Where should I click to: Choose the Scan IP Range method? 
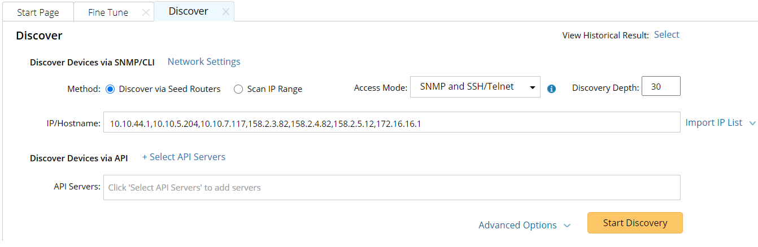click(x=238, y=89)
